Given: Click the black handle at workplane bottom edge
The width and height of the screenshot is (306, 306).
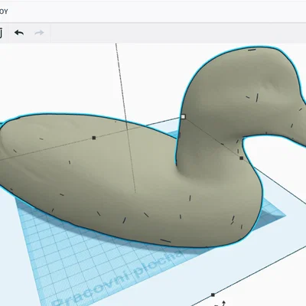Looking at the screenshot, I should tap(213, 295).
